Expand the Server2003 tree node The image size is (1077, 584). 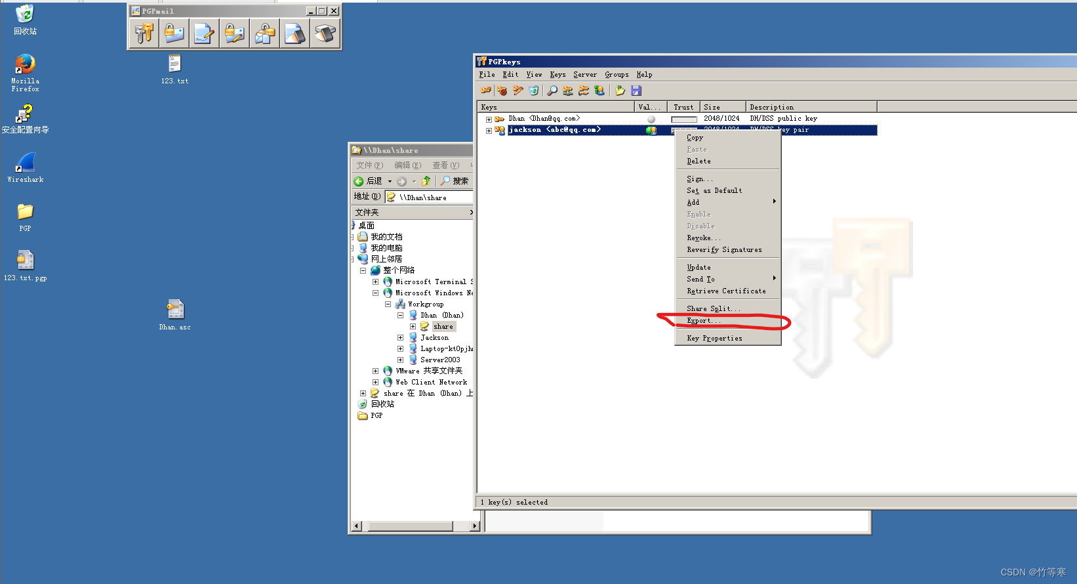click(400, 360)
